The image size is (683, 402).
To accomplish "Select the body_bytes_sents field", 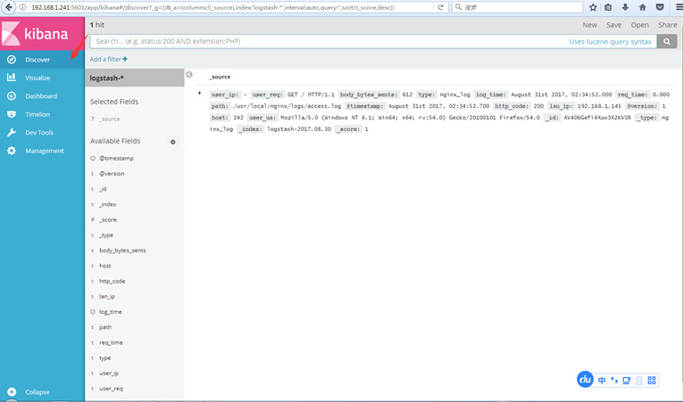I will click(x=122, y=250).
